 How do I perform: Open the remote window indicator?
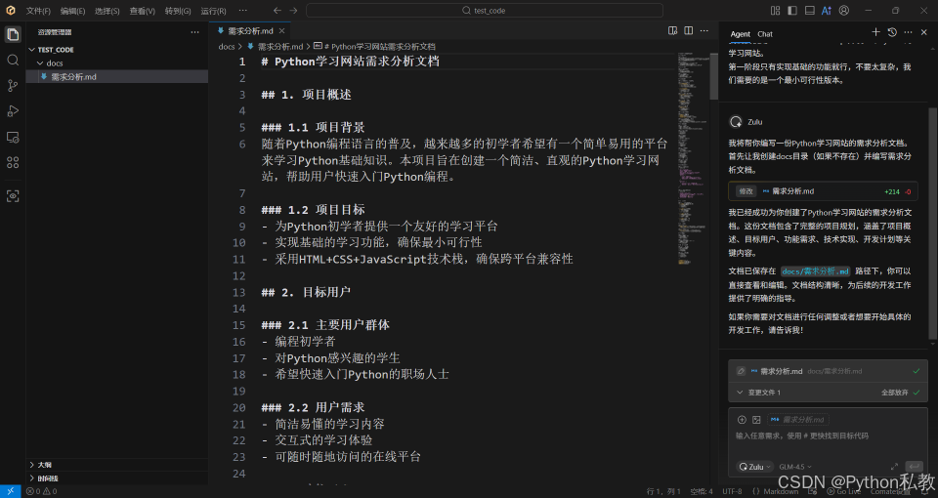[10, 491]
